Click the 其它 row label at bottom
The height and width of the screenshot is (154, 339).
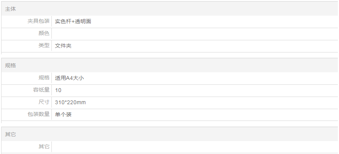(44, 147)
